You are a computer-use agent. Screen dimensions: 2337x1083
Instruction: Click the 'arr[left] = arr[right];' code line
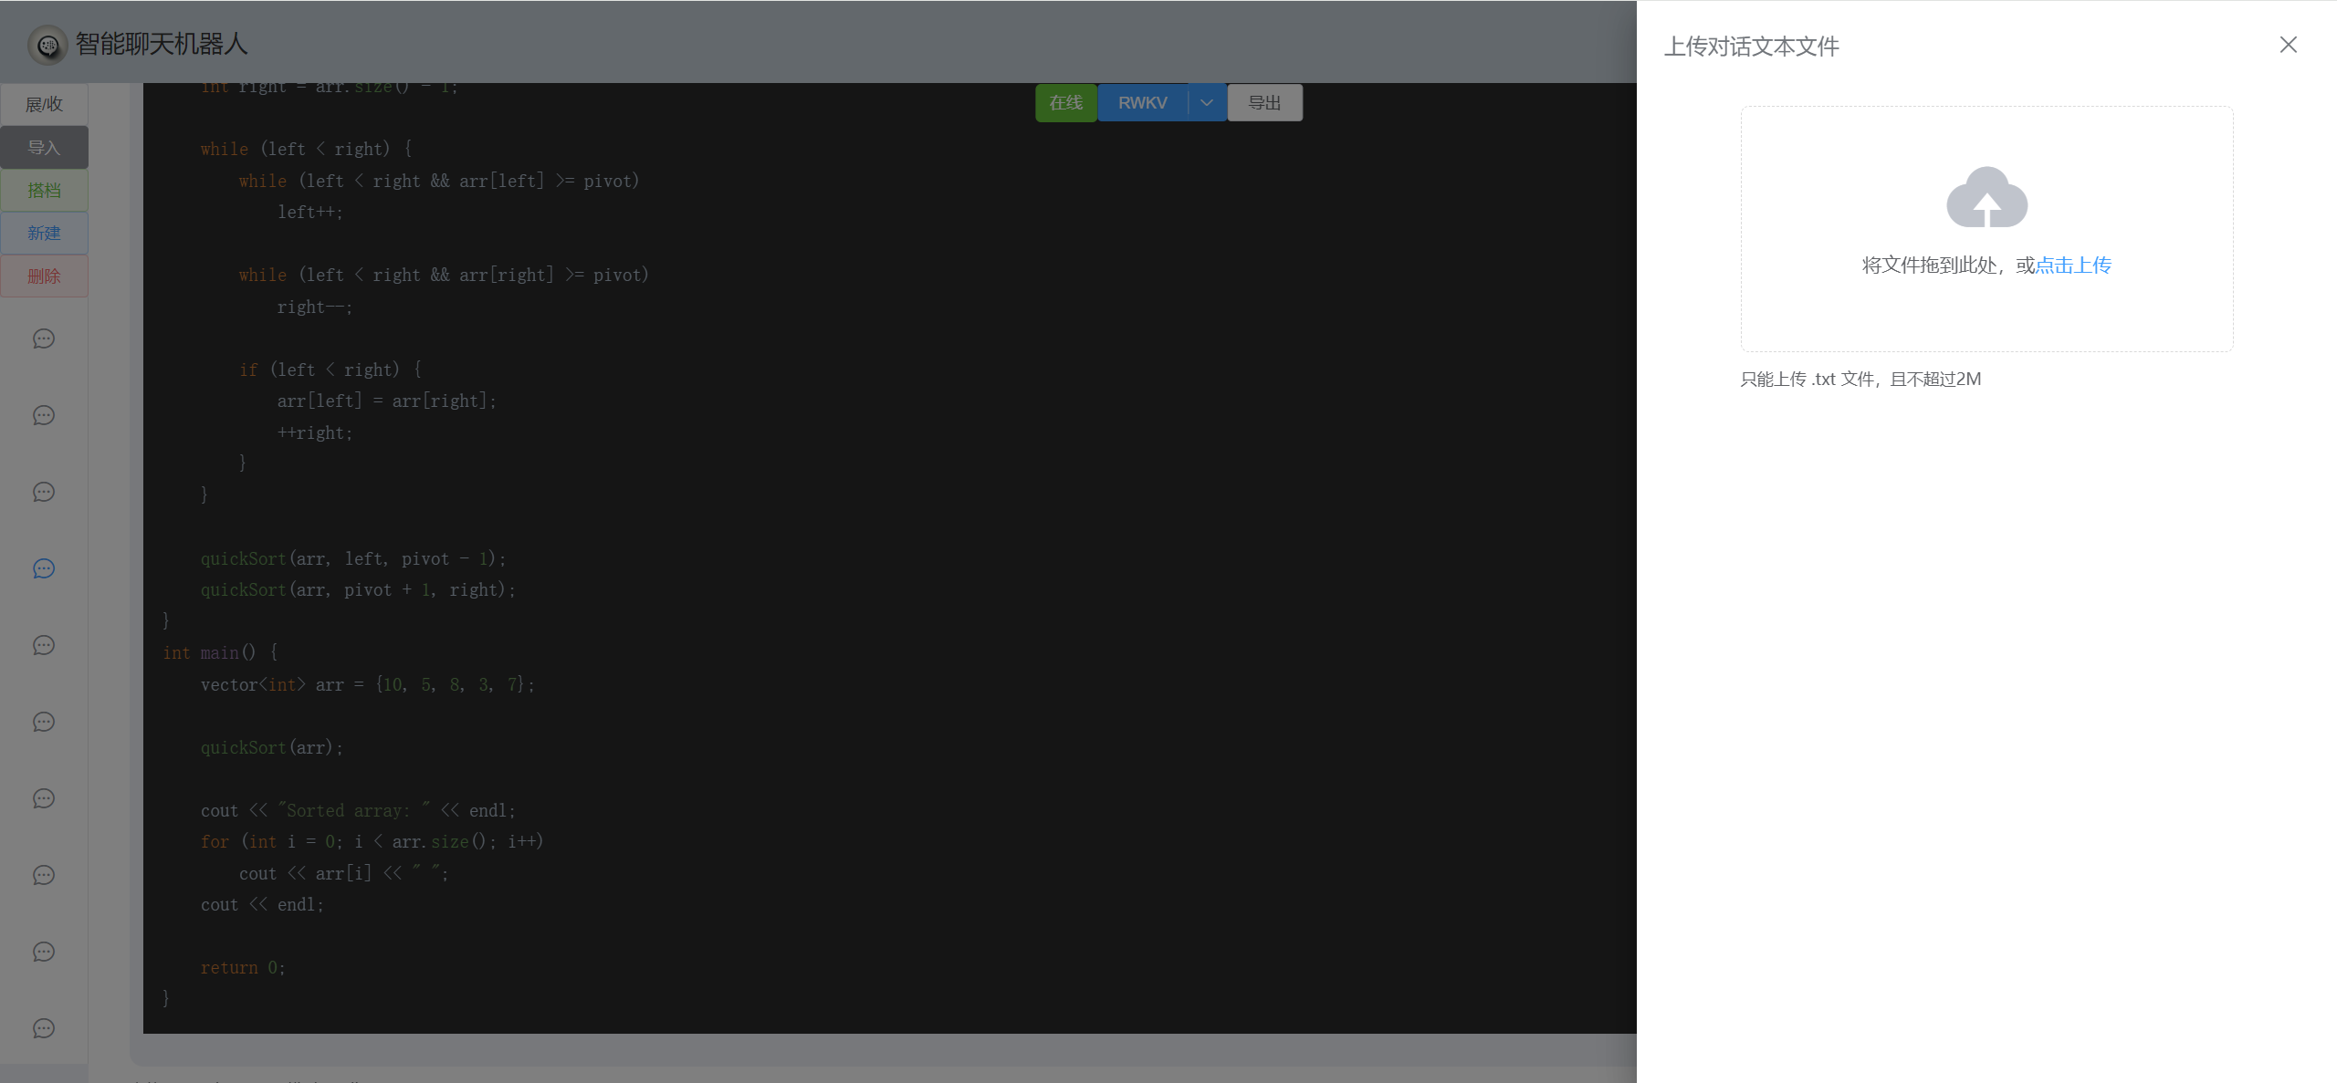387,401
